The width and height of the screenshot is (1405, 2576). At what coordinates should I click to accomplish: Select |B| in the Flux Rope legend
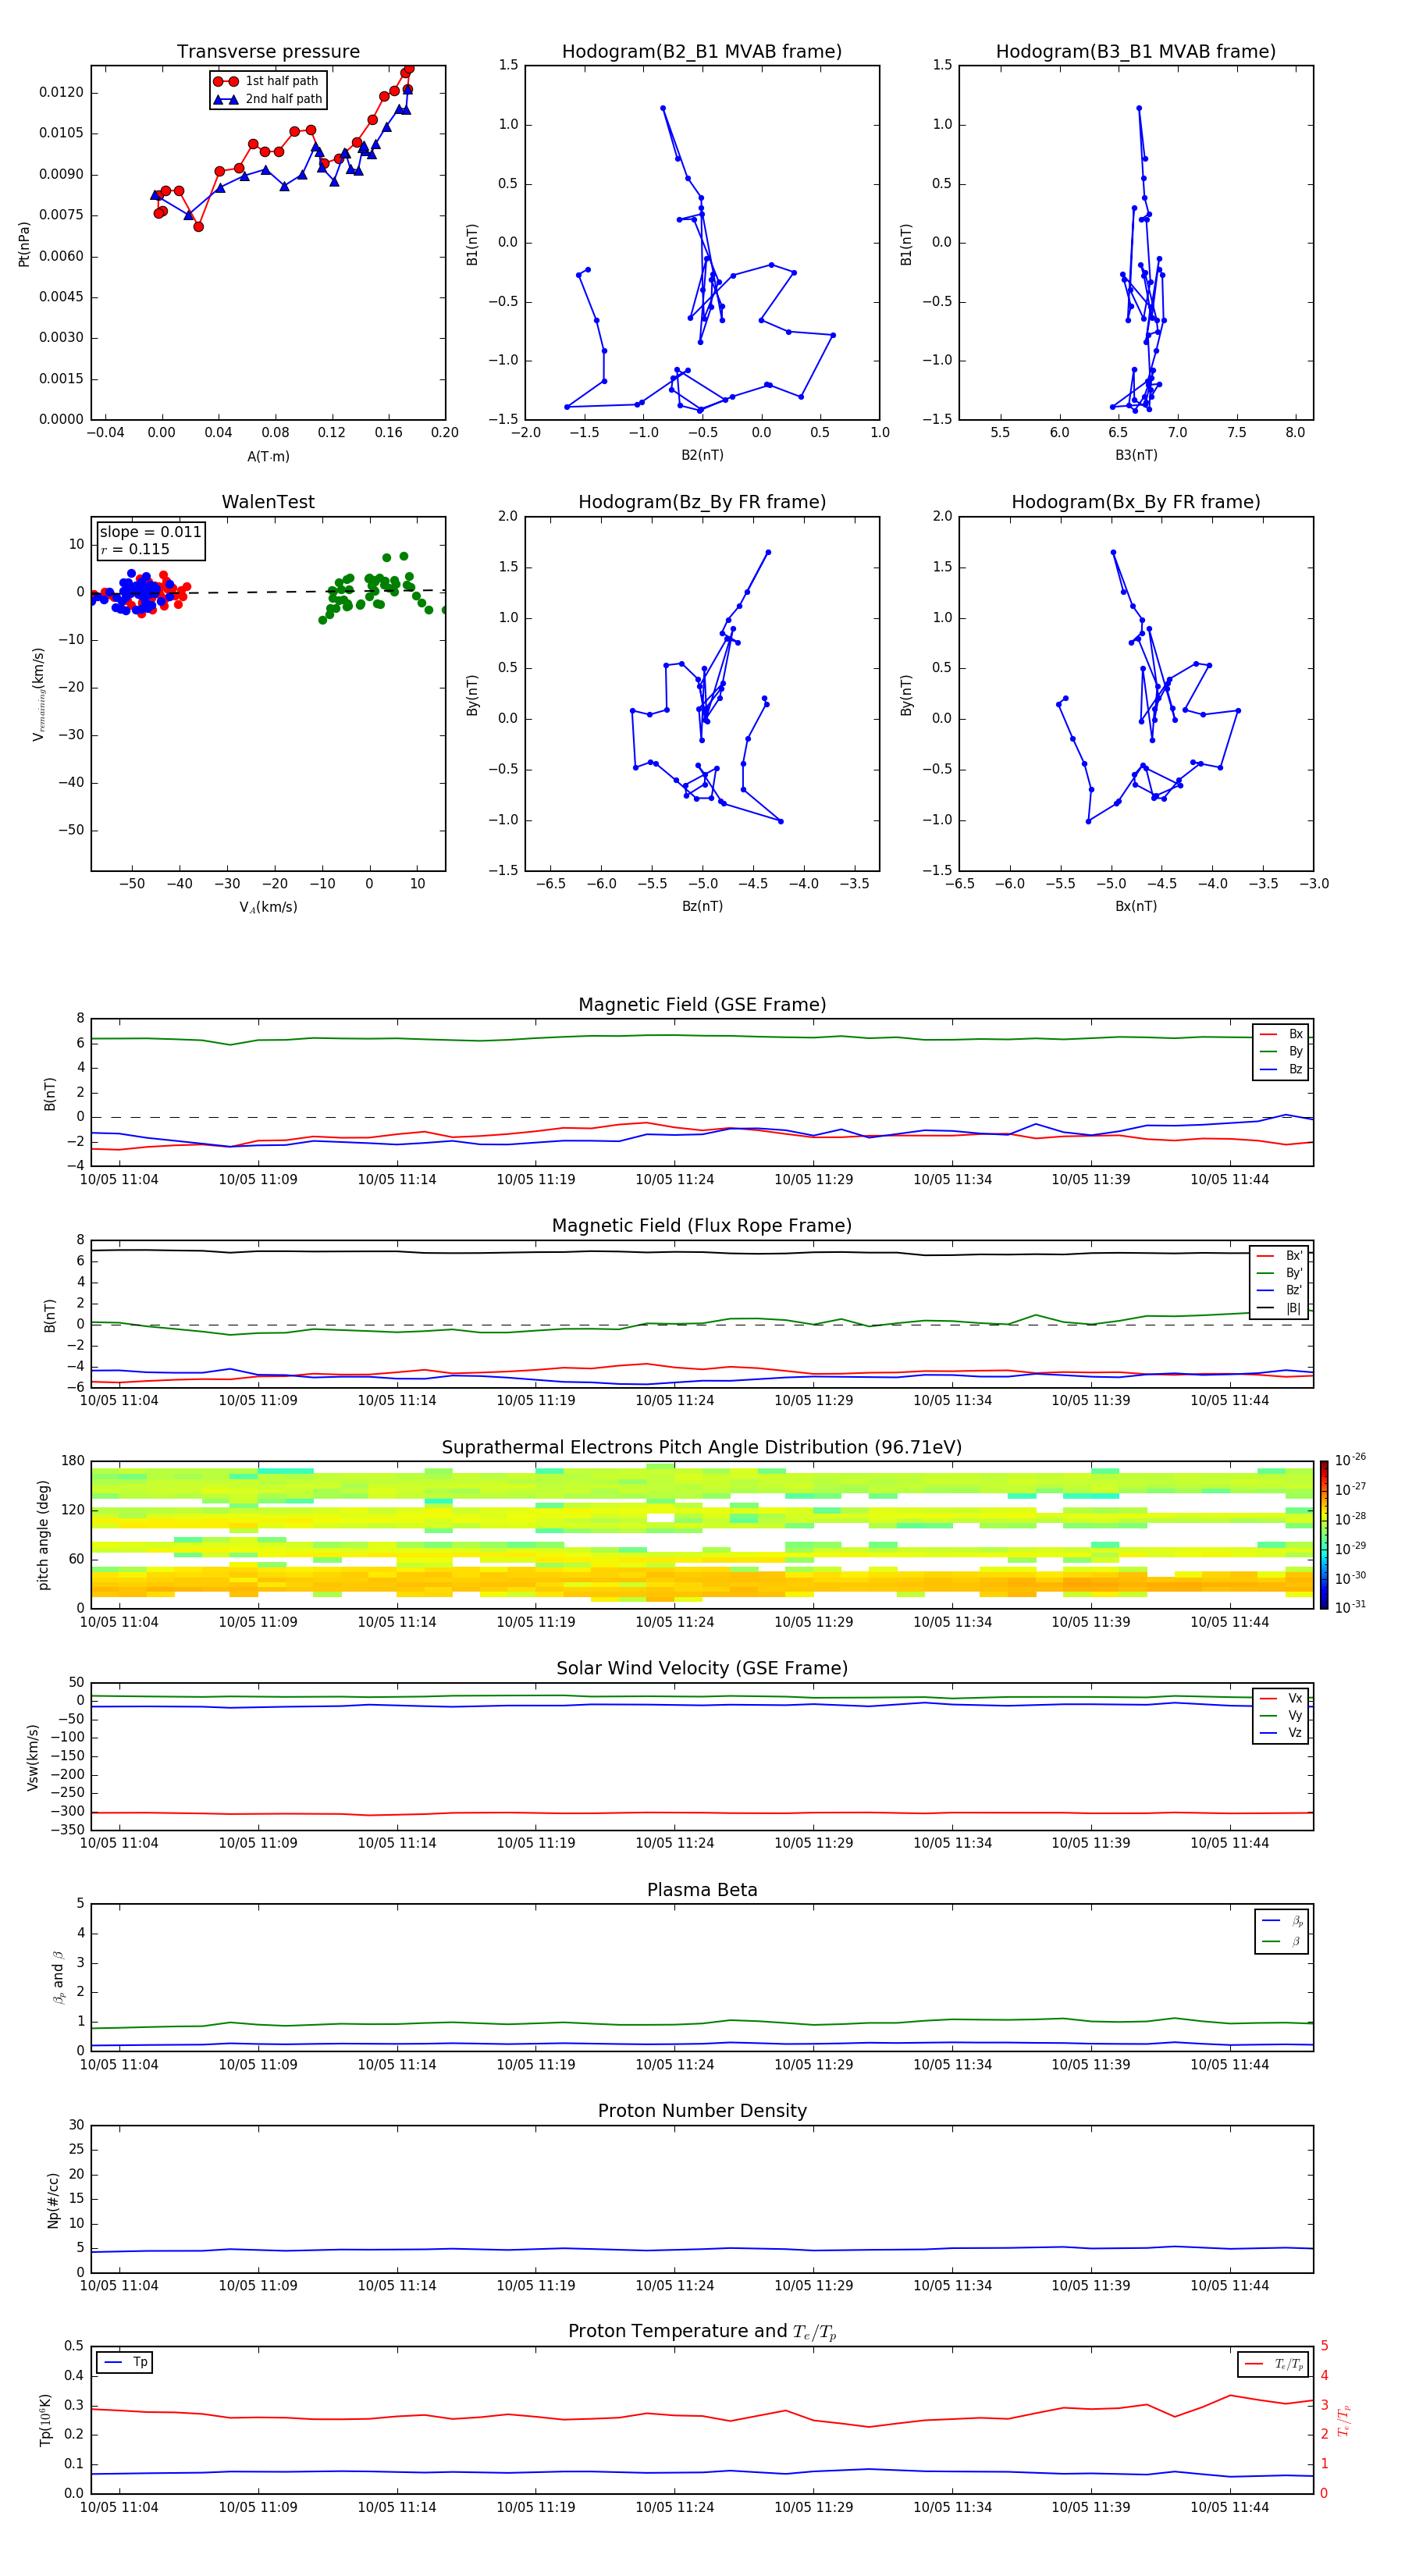click(1280, 1308)
